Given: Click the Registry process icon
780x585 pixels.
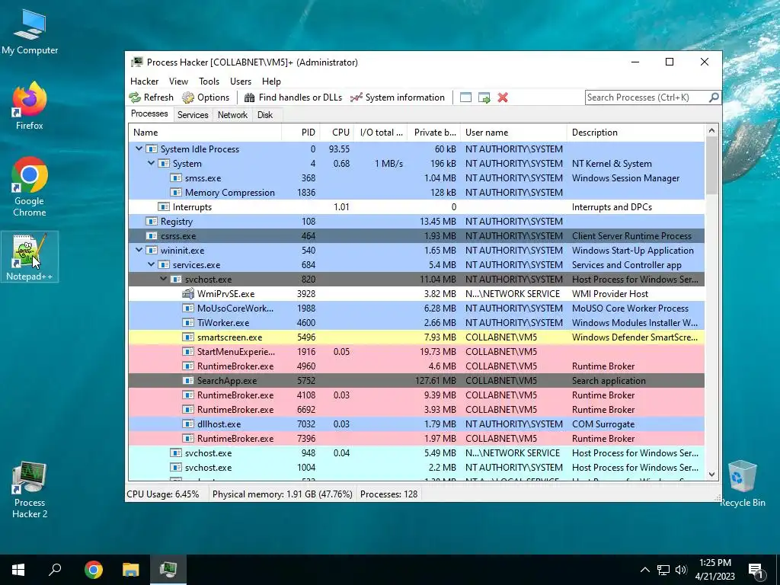Looking at the screenshot, I should pyautogui.click(x=152, y=222).
